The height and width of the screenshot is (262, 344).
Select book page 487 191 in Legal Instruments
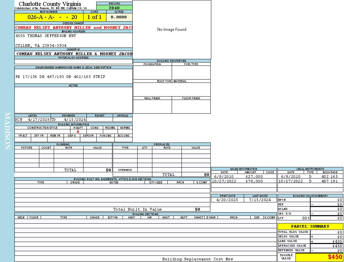pos(329,181)
